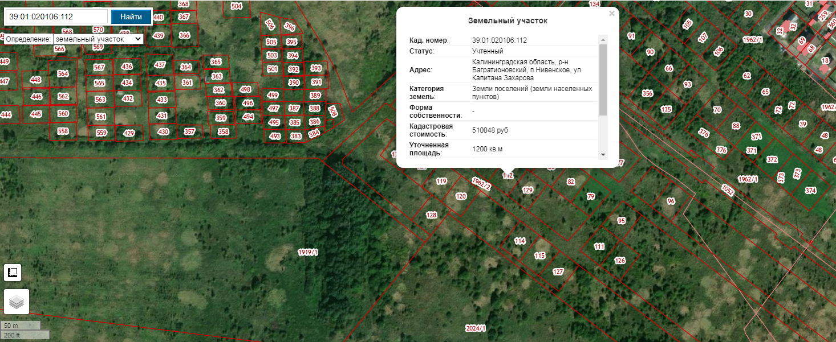Select parcel 504 on the map
The width and height of the screenshot is (836, 342).
236,6
